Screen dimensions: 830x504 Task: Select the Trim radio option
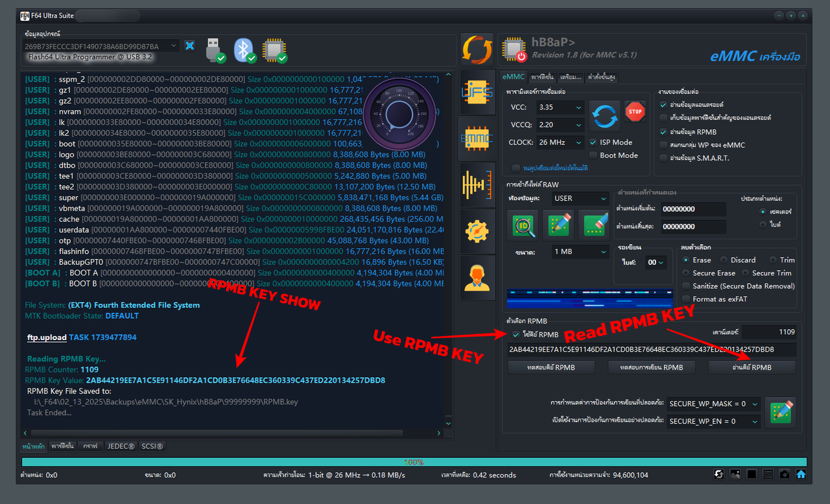(x=773, y=260)
